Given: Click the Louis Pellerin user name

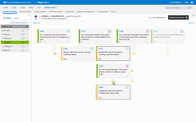Looking at the screenshot, I should [175, 2].
